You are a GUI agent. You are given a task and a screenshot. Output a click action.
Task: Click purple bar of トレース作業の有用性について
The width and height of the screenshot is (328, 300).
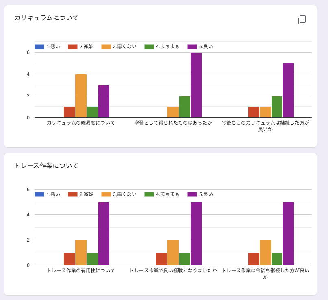[104, 233]
